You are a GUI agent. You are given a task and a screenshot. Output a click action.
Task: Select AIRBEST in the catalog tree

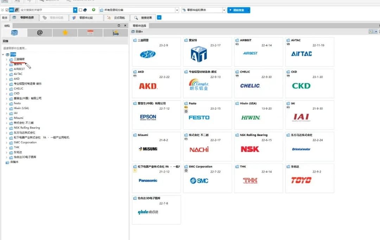click(19, 69)
